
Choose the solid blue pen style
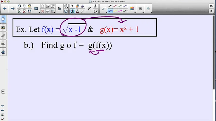pyautogui.click(x=125, y=6)
